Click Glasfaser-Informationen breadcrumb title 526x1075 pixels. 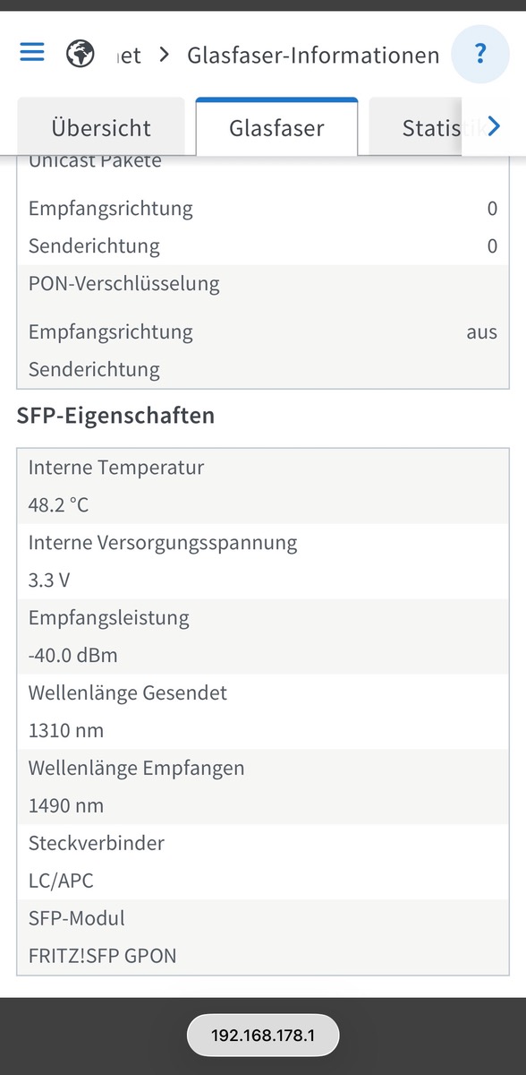[313, 56]
